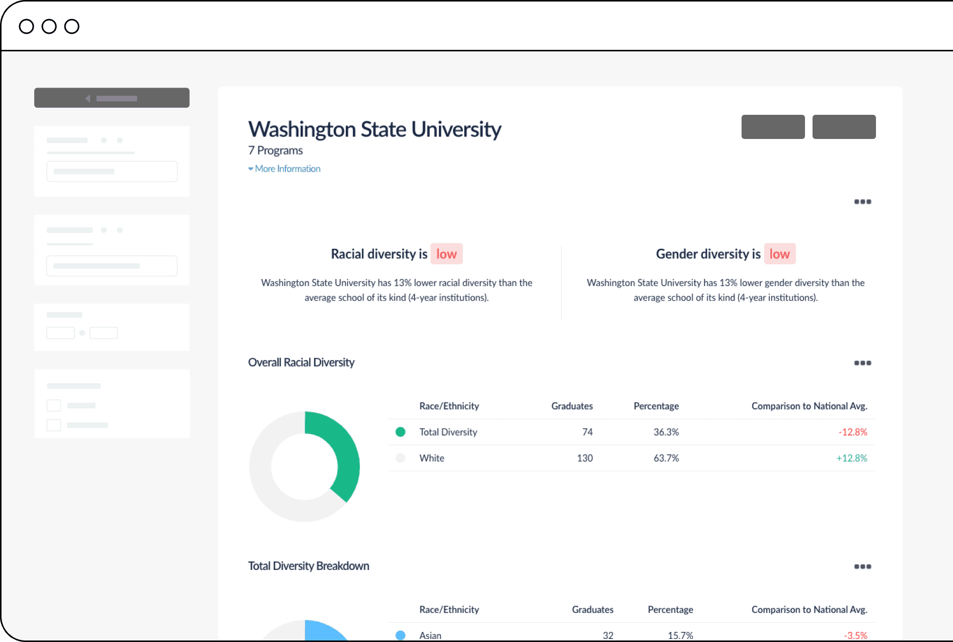Open the first sidebar dropdown field

pyautogui.click(x=112, y=171)
